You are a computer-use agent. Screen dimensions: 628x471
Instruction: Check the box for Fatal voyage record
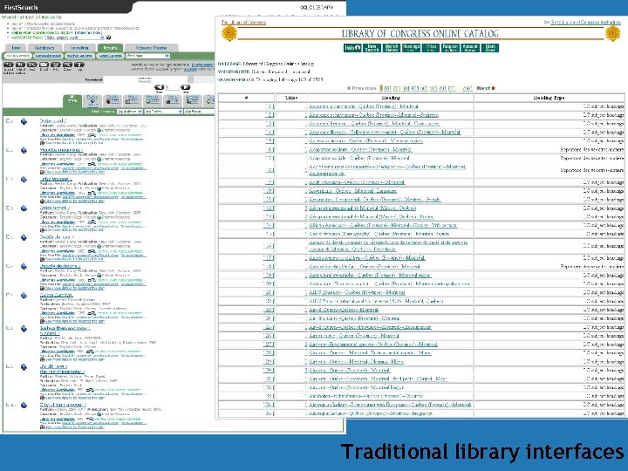9,179
